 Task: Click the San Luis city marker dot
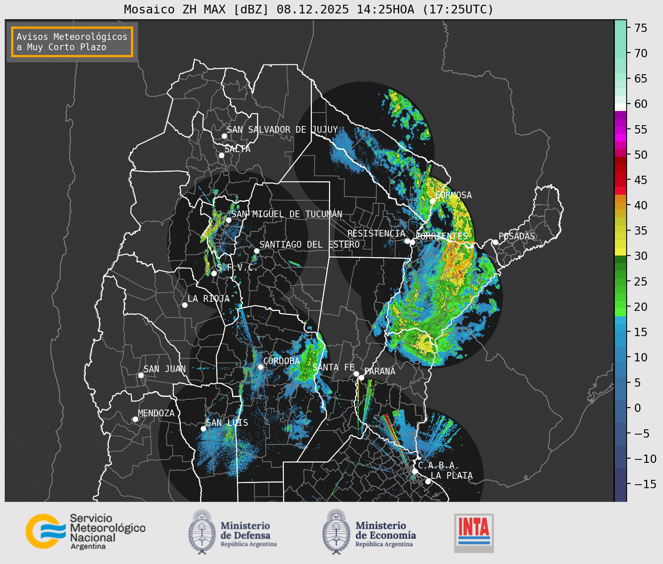point(203,429)
